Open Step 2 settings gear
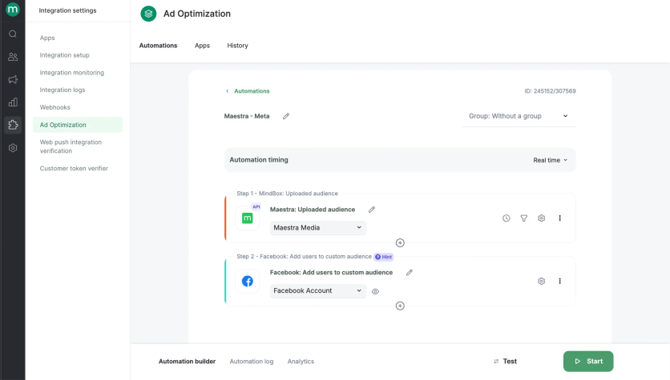Viewport: 670px width, 380px height. point(542,281)
